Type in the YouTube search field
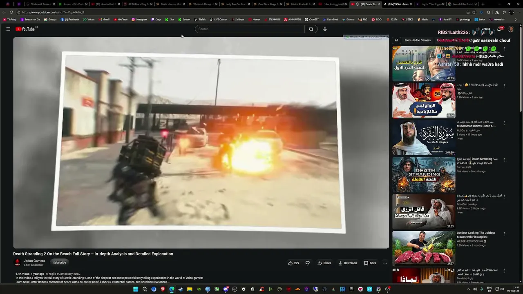The width and height of the screenshot is (523, 294). 250,29
